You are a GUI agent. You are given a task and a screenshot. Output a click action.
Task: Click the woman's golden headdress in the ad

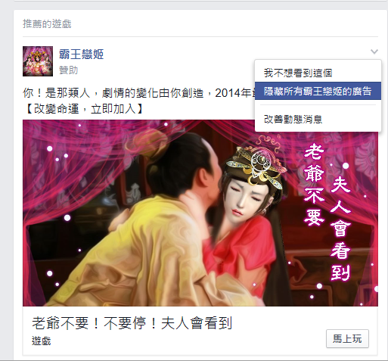(255, 164)
